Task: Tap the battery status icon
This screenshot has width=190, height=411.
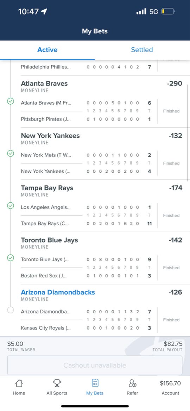Action: point(168,12)
